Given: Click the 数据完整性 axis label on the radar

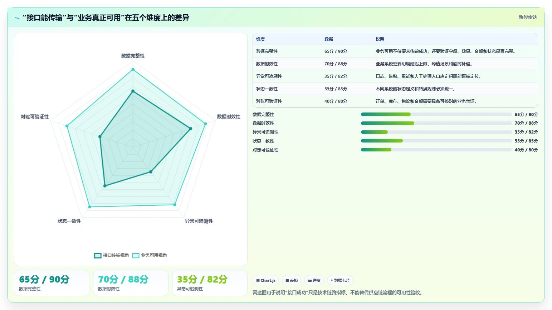Looking at the screenshot, I should [133, 56].
